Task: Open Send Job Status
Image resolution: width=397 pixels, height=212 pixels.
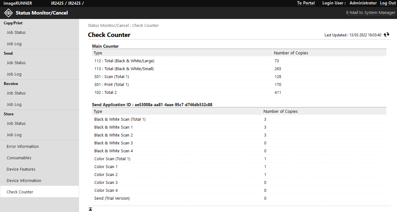Action: (16, 63)
